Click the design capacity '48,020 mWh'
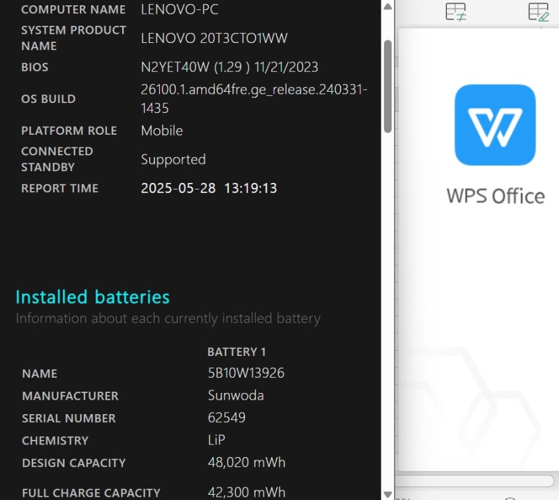Image resolution: width=559 pixels, height=500 pixels. point(247,462)
